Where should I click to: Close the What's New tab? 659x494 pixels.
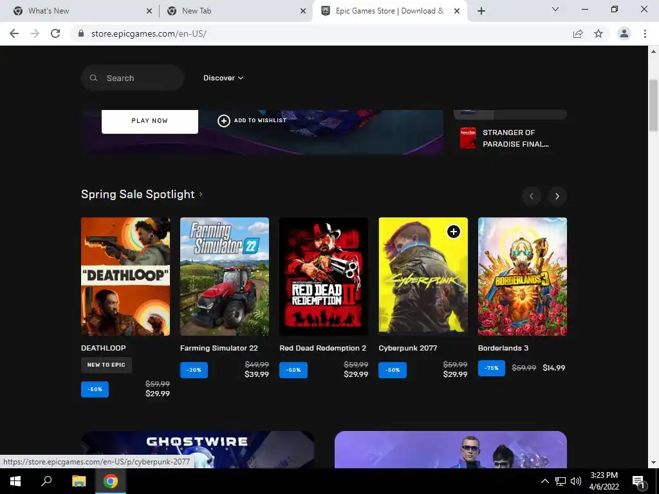pyautogui.click(x=149, y=11)
